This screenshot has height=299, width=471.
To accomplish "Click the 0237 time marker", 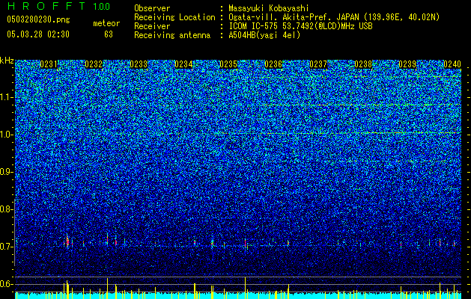I will [x=318, y=64].
